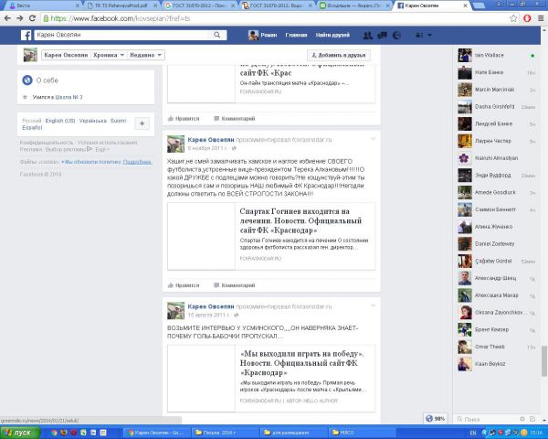
Task: Open the О себе section
Action: [x=47, y=80]
